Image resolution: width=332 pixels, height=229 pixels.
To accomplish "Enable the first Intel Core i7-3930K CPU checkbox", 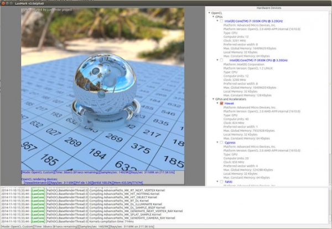I will (221, 20).
